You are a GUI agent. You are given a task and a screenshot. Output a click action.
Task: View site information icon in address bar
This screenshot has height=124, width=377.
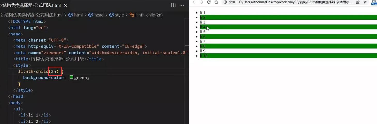click(225, 2)
